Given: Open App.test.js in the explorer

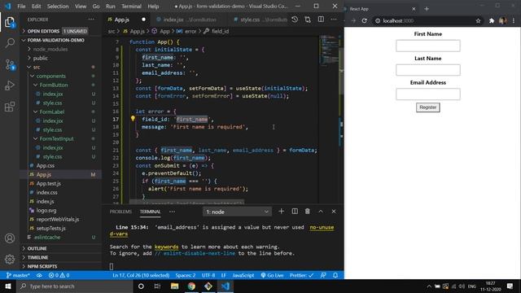Looking at the screenshot, I should (49, 183).
